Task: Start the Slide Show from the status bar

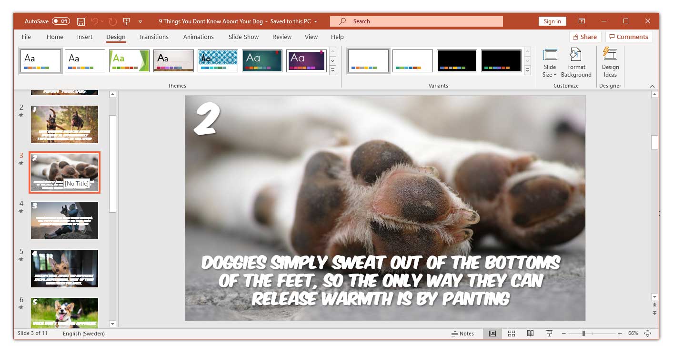Action: pos(549,333)
